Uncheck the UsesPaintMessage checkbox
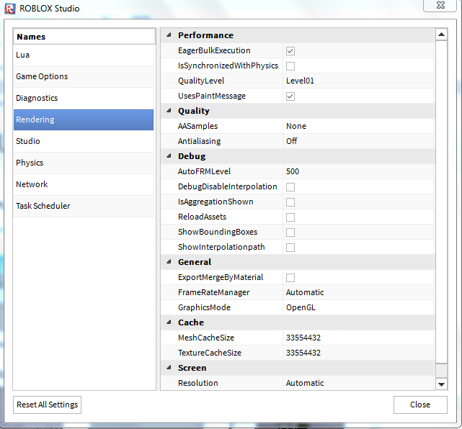Image resolution: width=462 pixels, height=429 pixels. pos(290,96)
